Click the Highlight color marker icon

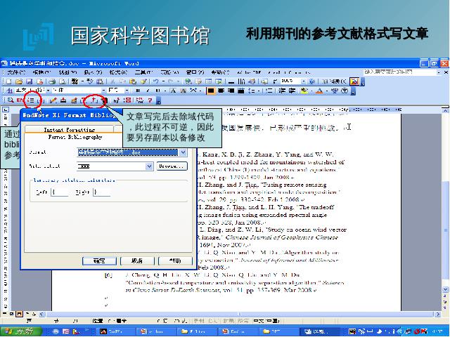coord(304,91)
